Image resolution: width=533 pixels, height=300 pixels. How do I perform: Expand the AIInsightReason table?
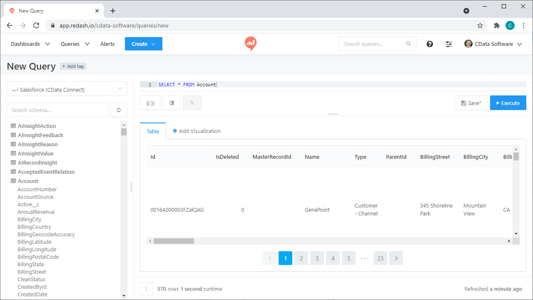click(38, 144)
